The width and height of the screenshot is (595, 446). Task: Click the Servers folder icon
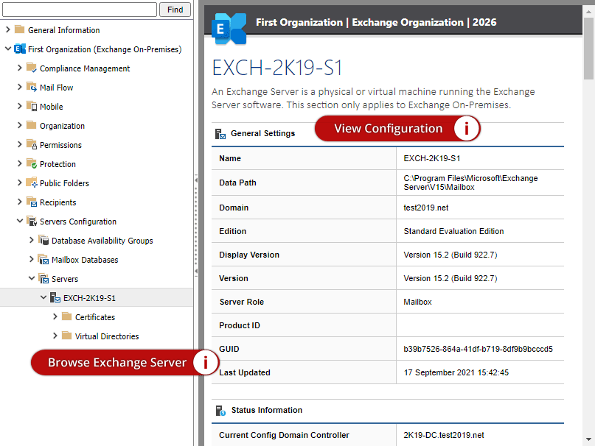tap(44, 278)
